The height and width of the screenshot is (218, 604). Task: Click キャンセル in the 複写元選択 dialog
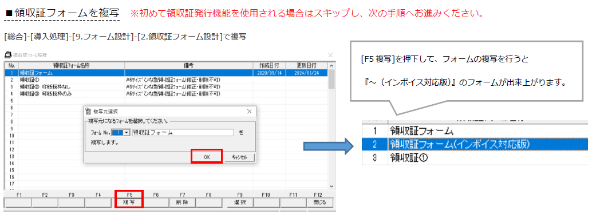240,157
